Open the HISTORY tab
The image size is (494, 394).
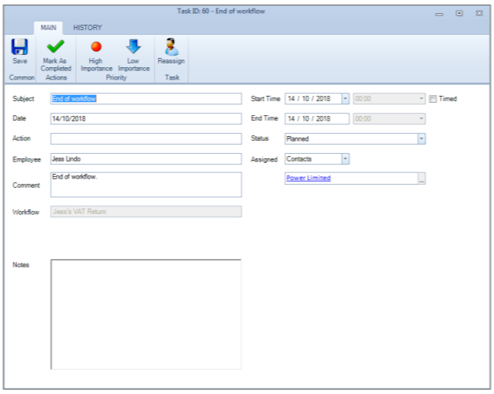pos(87,28)
